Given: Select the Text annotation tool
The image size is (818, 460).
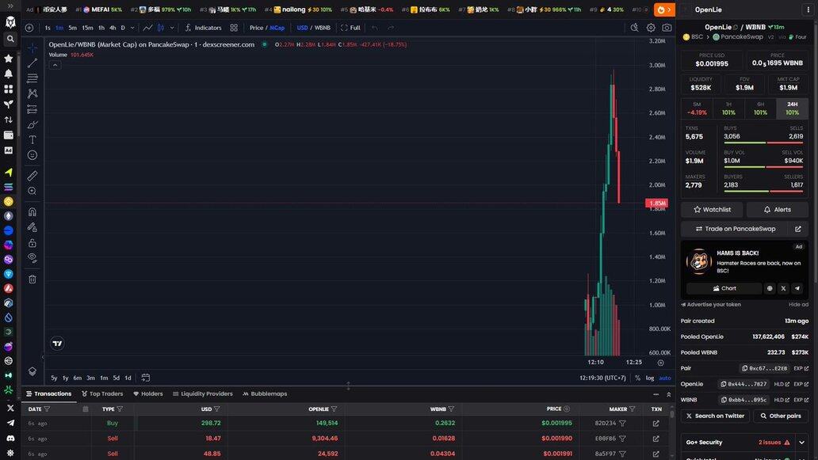Looking at the screenshot, I should point(32,139).
